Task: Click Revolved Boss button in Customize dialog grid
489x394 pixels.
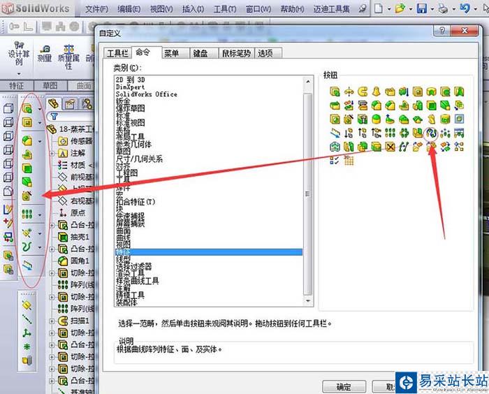Action: click(x=349, y=92)
